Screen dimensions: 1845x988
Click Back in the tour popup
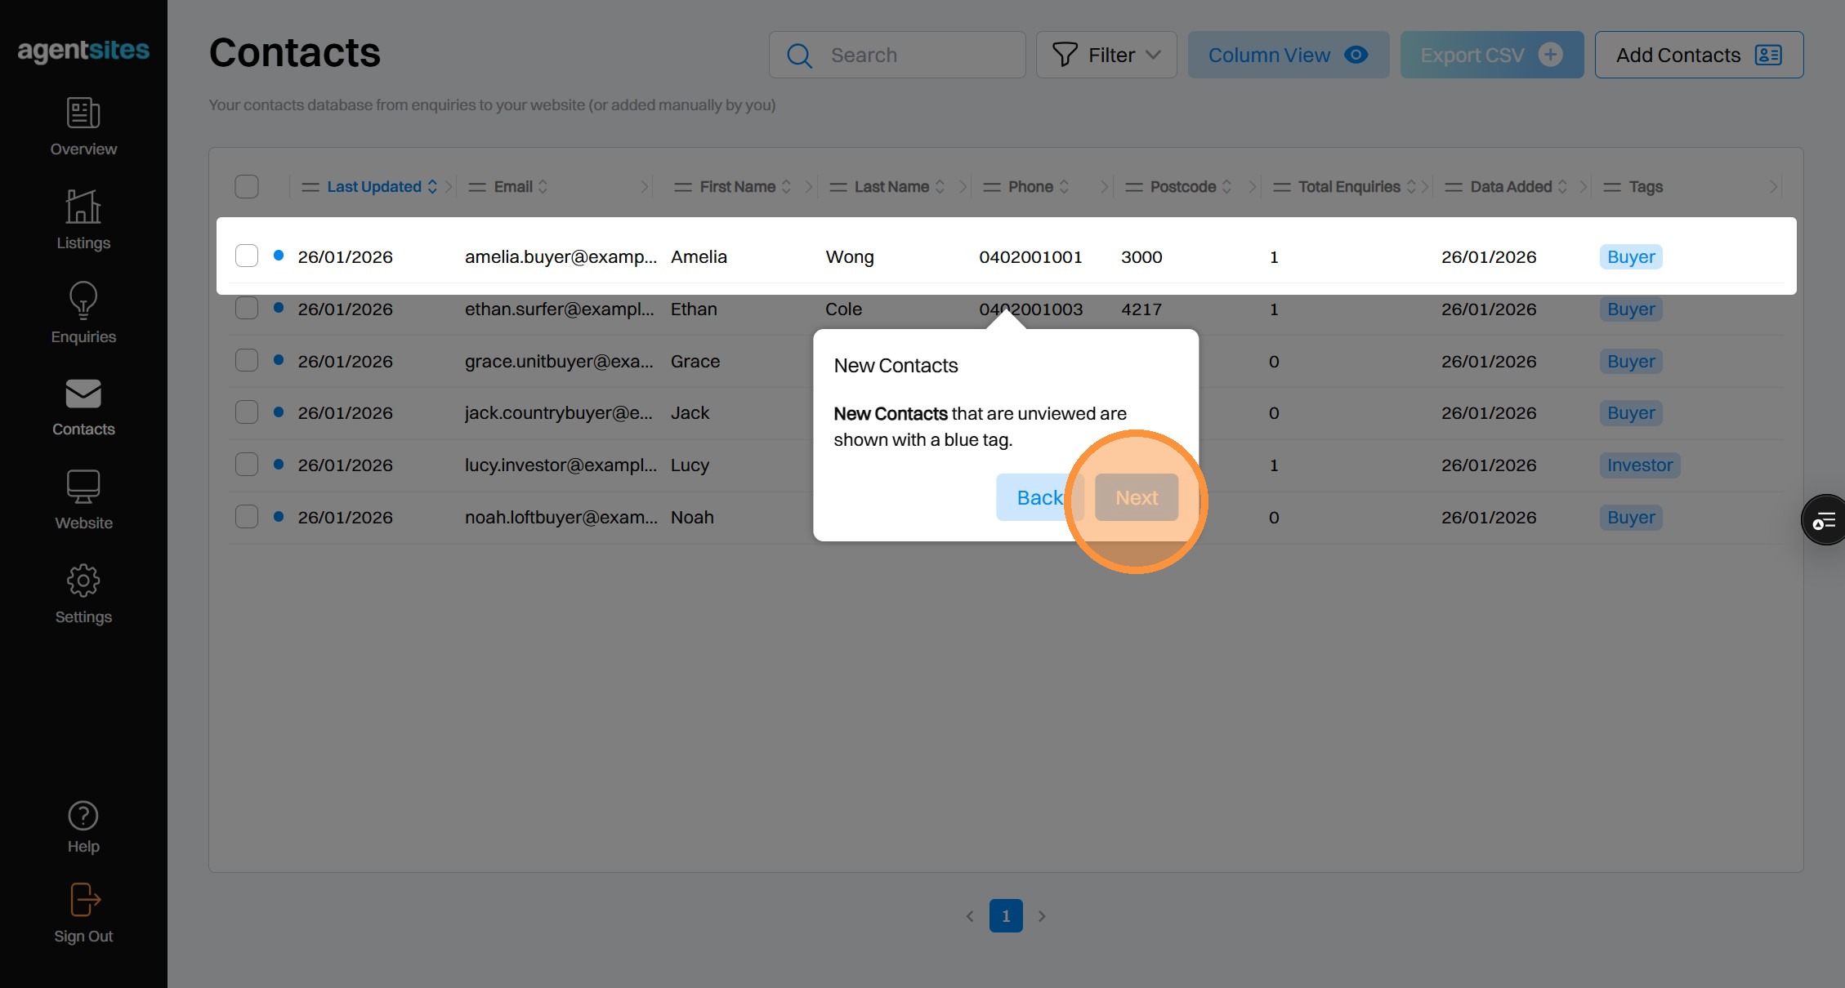pos(1038,497)
